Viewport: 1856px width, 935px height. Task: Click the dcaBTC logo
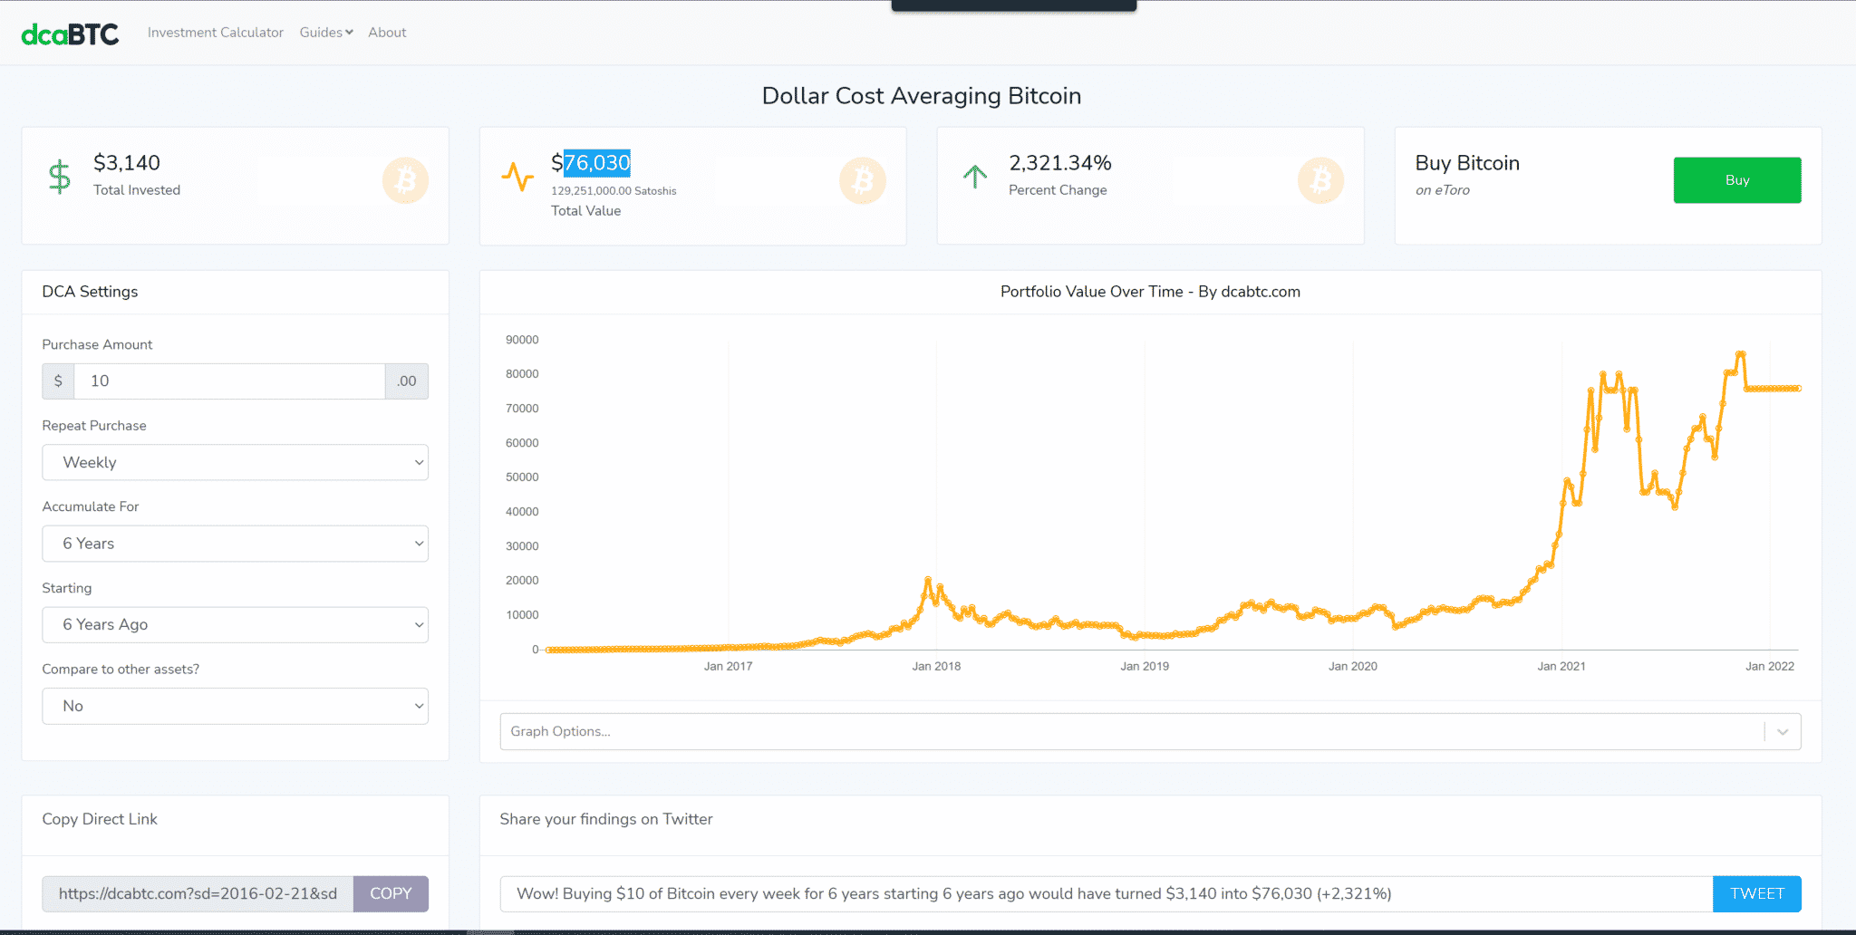[x=70, y=34]
